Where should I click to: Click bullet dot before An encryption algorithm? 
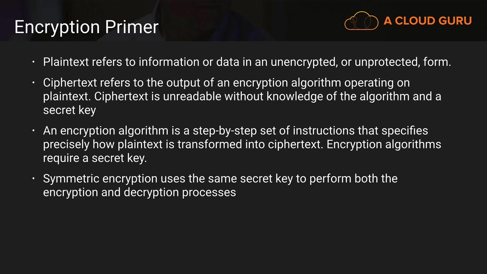click(x=33, y=131)
